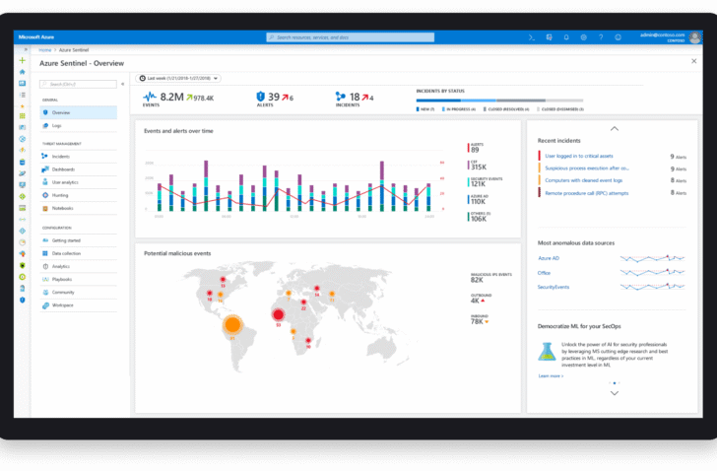Open 'Computers with cleaned event logs' incident
The height and width of the screenshot is (471, 717).
click(x=583, y=180)
